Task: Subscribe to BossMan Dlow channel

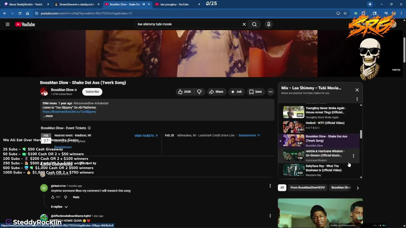Action: pos(92,92)
